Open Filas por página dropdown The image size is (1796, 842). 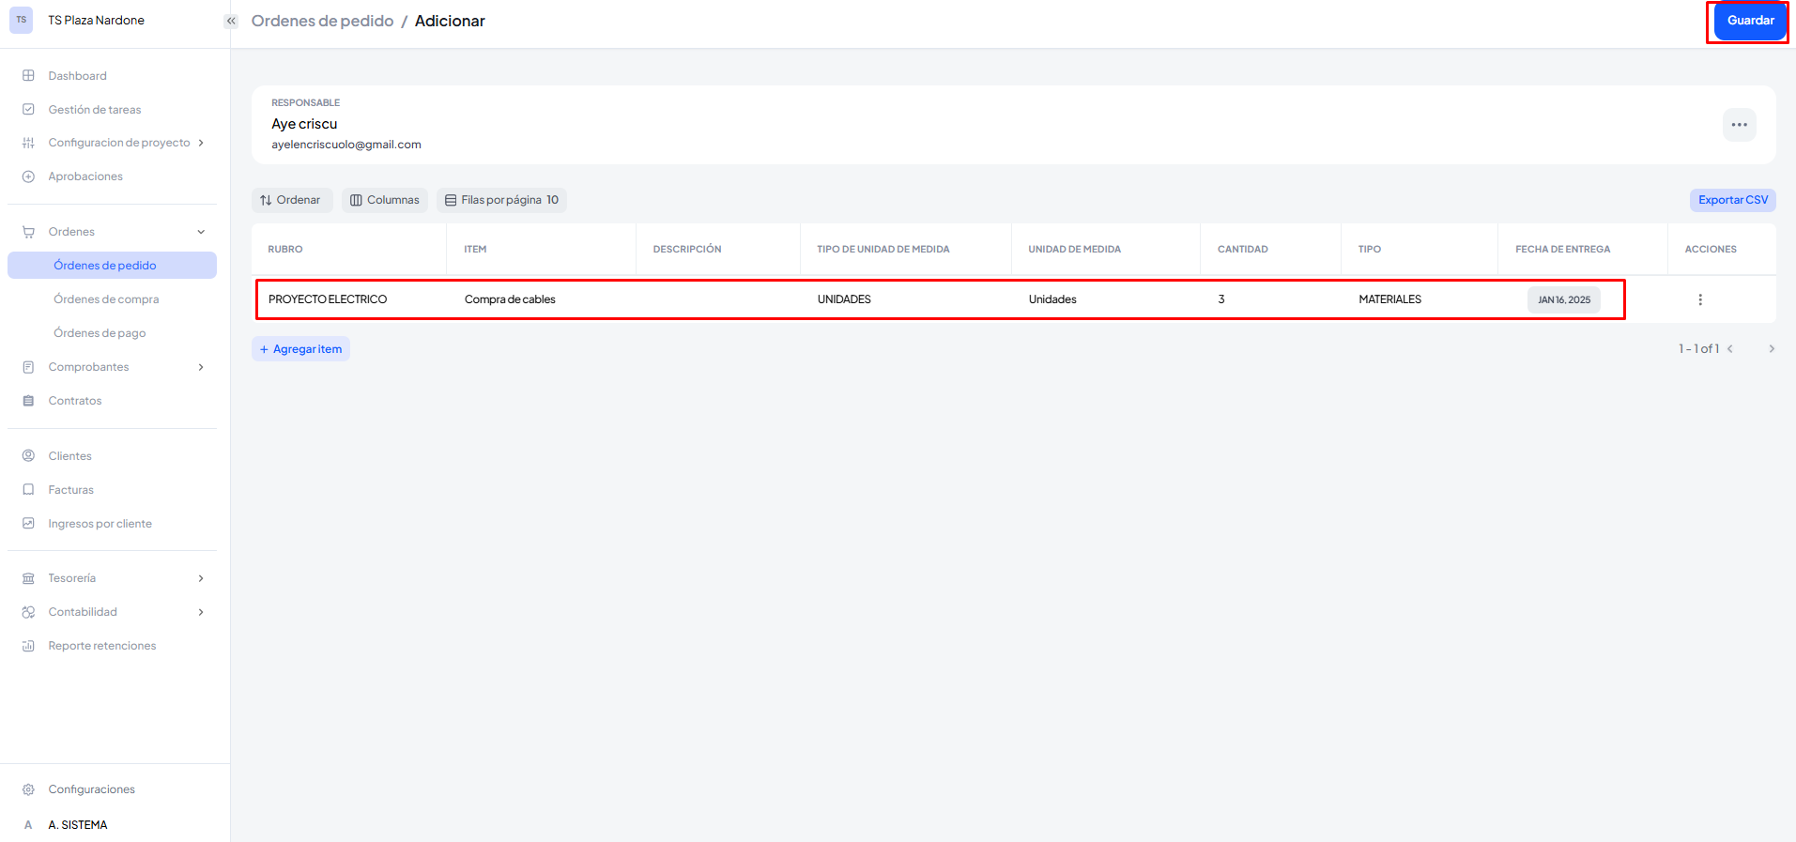pyautogui.click(x=501, y=200)
